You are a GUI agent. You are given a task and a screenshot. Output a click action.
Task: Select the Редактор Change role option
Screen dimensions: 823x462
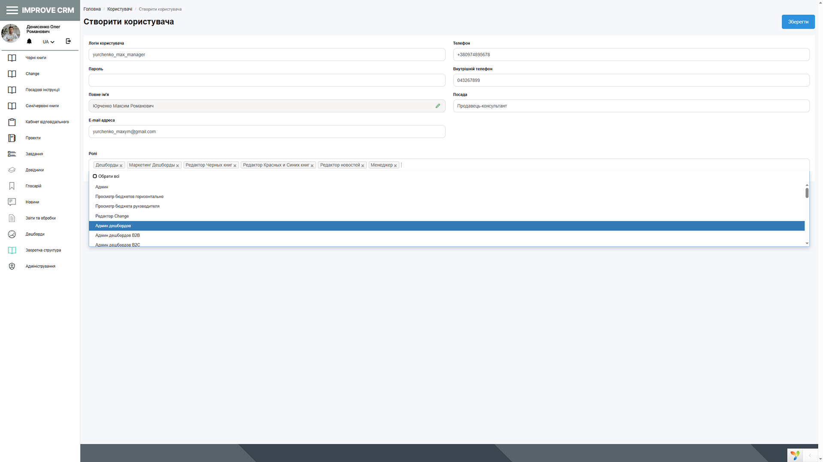(x=112, y=216)
